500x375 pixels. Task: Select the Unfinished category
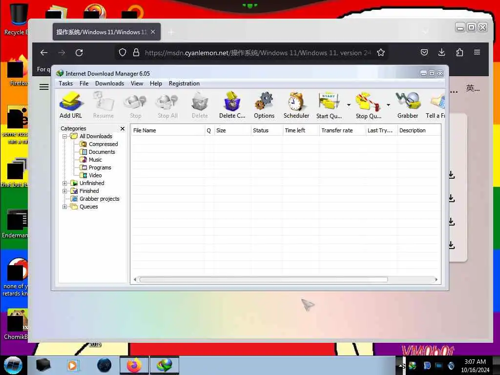(x=92, y=183)
